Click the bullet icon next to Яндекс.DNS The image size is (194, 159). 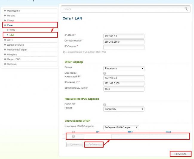(5, 59)
